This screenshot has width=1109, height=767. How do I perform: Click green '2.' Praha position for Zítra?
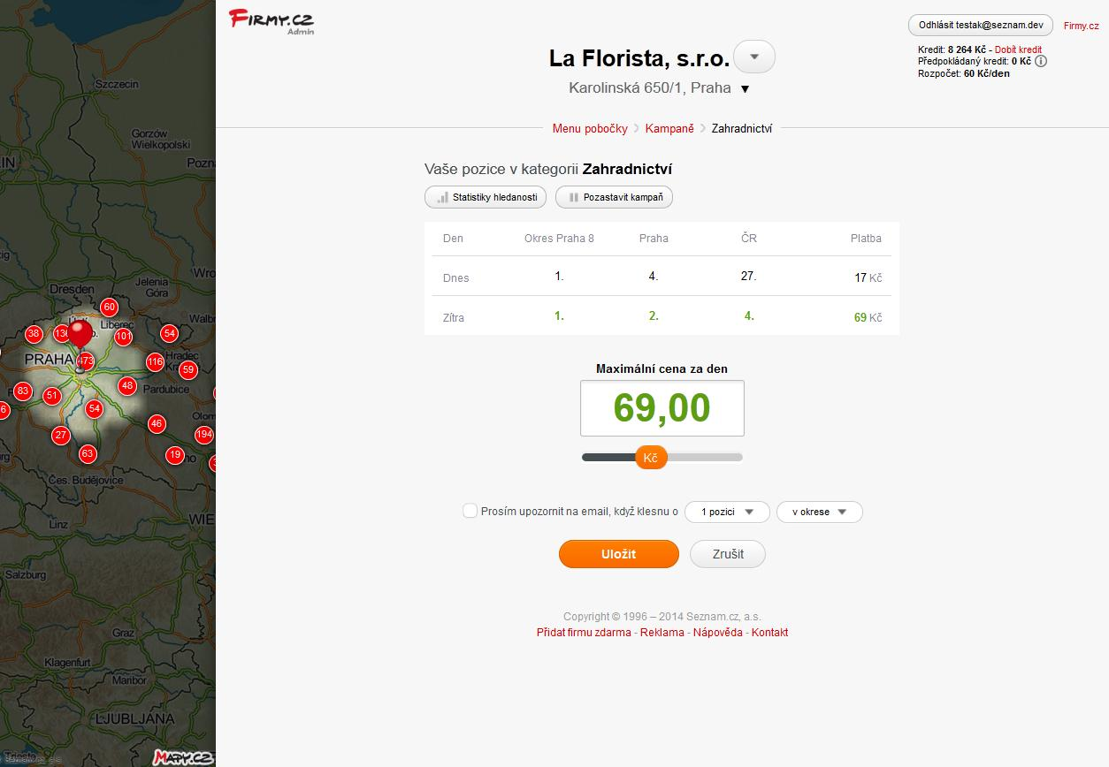pos(654,316)
